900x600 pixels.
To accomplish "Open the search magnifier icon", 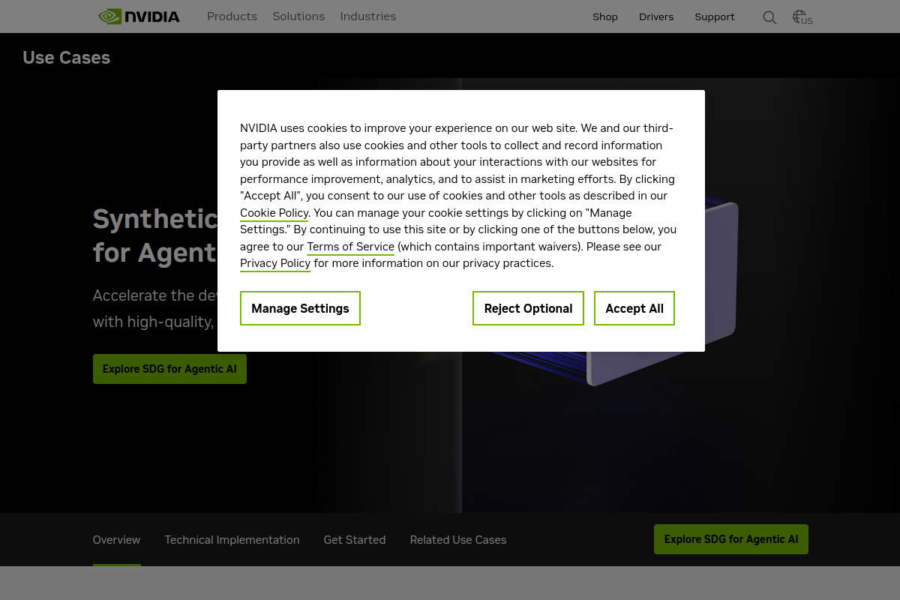I will click(769, 17).
